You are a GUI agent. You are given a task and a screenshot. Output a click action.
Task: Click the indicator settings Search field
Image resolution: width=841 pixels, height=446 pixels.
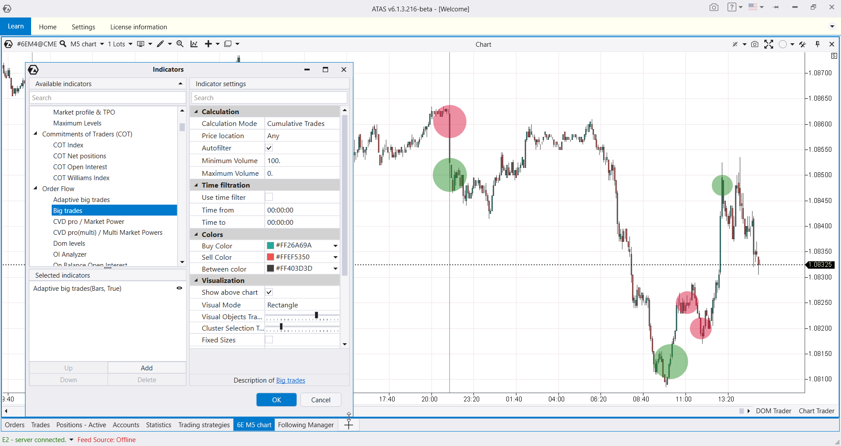click(269, 97)
